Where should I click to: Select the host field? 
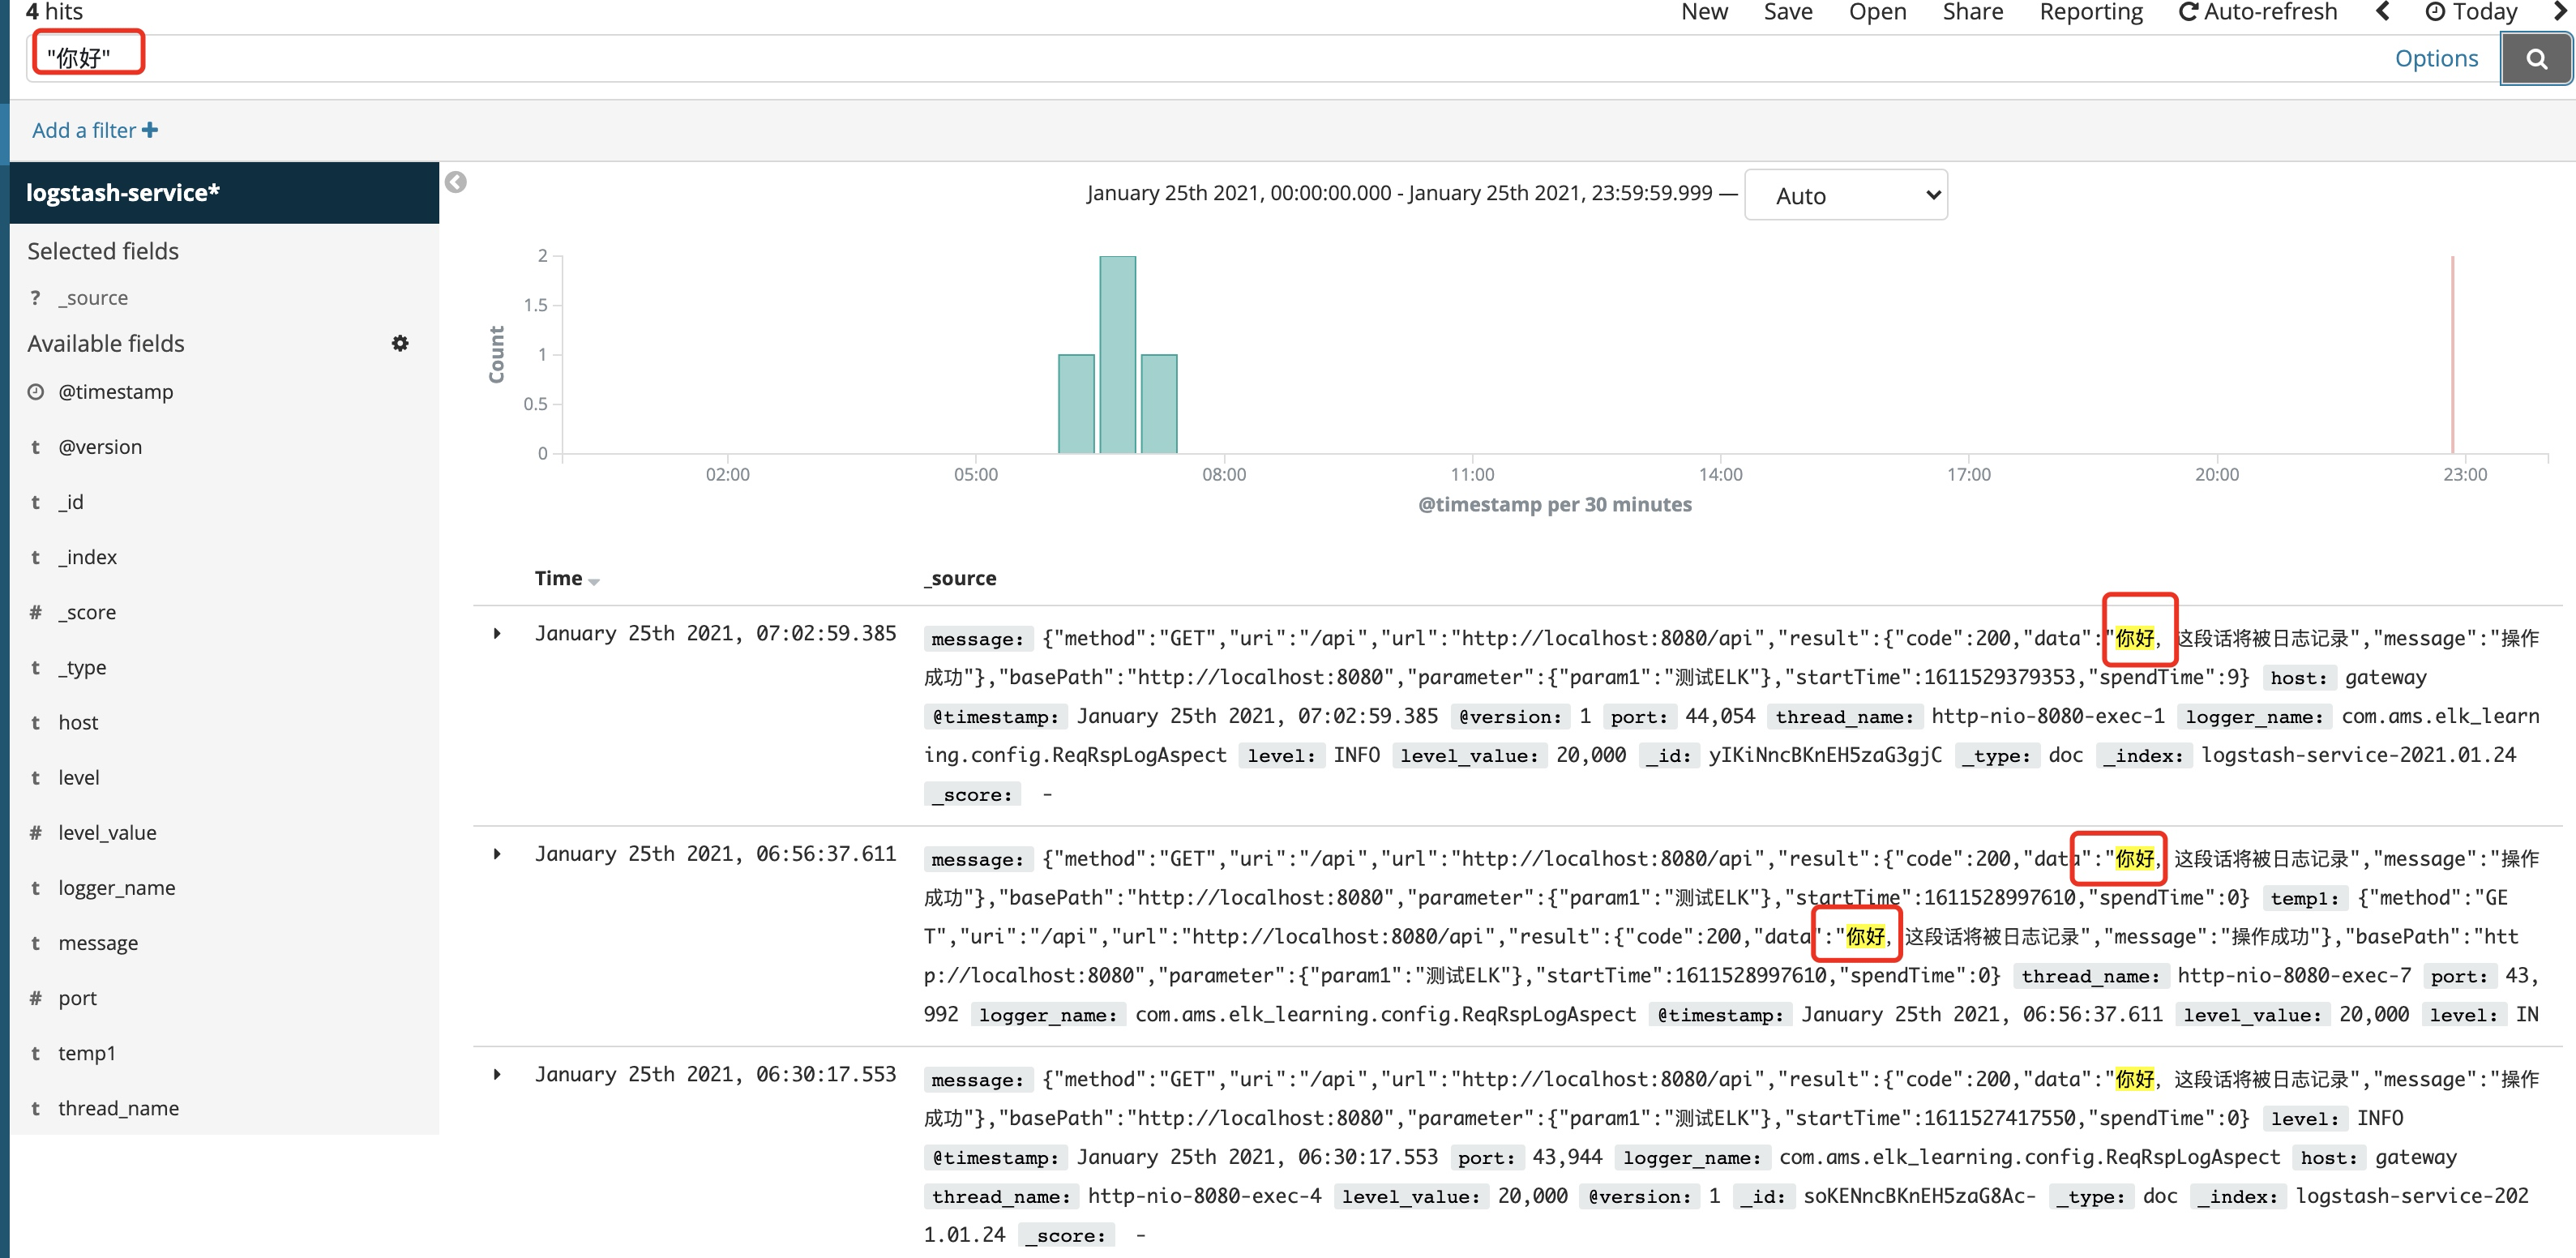coord(78,722)
